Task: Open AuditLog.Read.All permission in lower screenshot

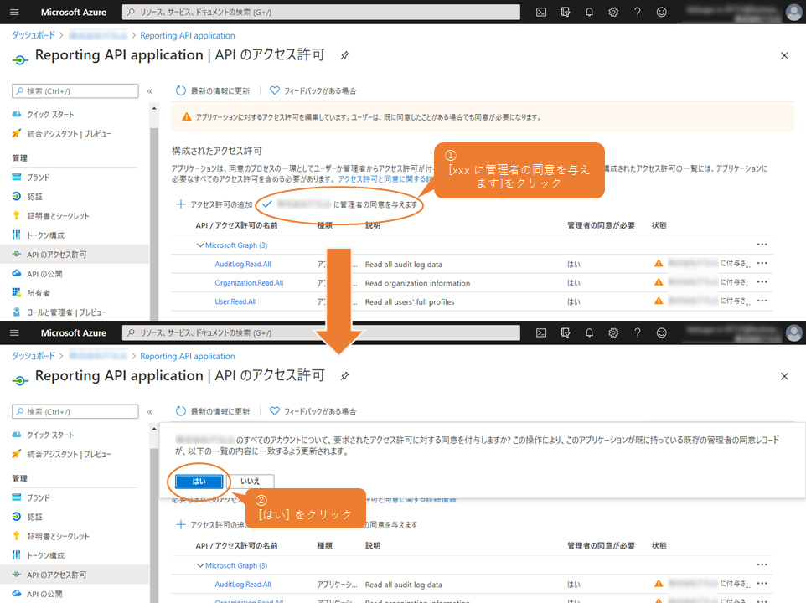Action: click(x=243, y=585)
